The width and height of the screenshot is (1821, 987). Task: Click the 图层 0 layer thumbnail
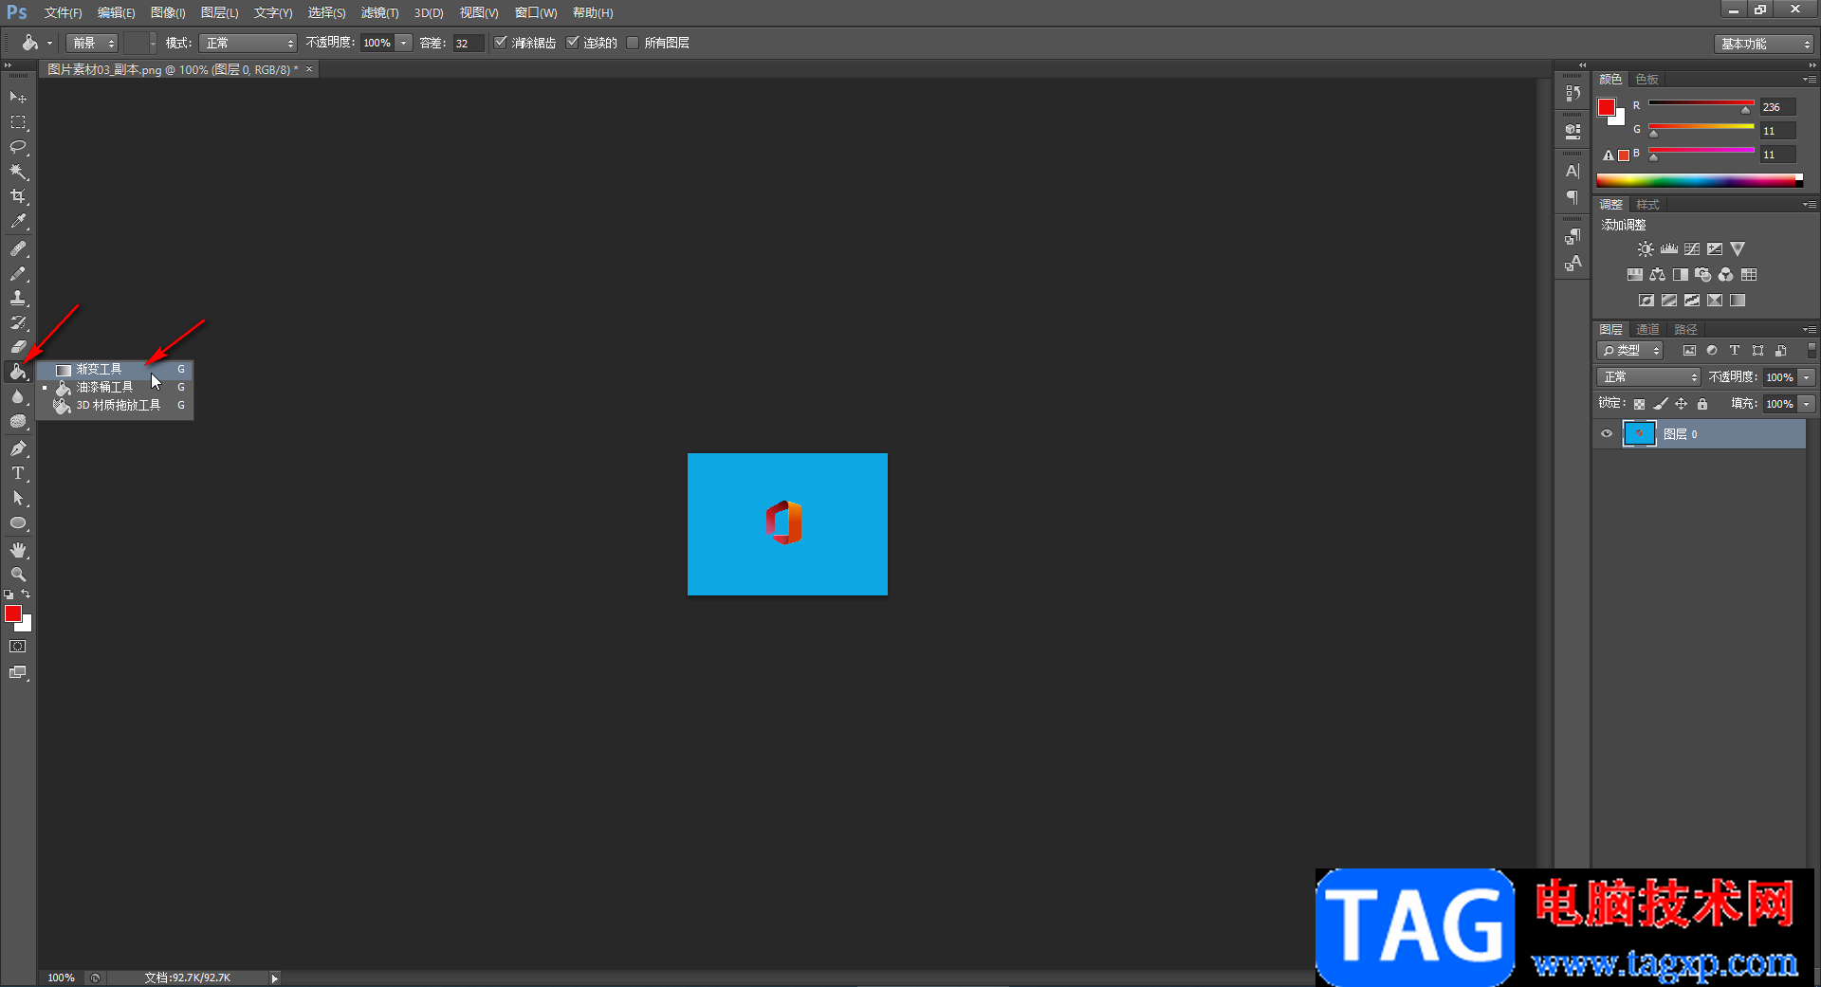coord(1639,434)
